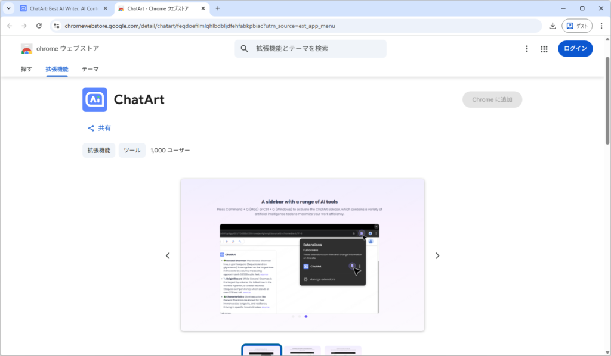Go back with the browser back arrow

(x=9, y=26)
